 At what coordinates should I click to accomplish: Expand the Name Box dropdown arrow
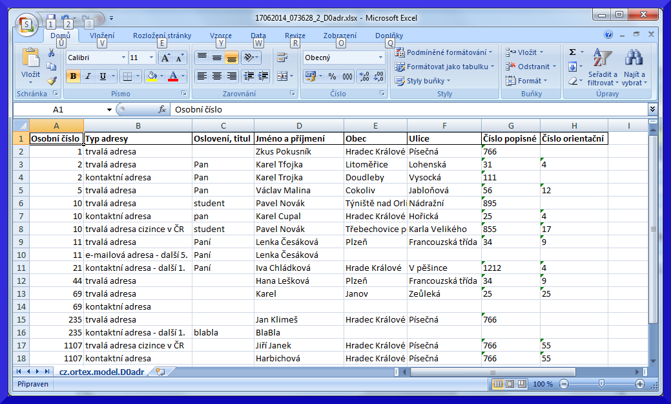[x=109, y=110]
